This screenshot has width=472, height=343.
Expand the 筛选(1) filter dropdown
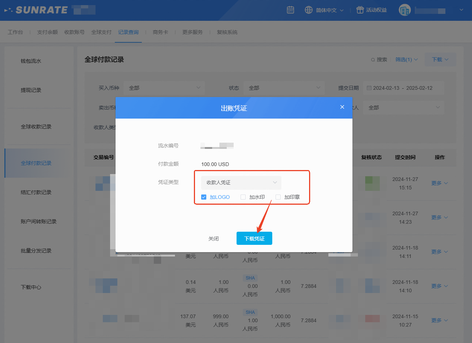[x=406, y=59]
